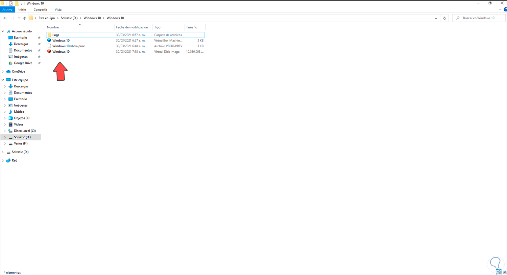Click Solvetic (D:) in the address path
Viewport: 507px width, 275px height.
pyautogui.click(x=69, y=18)
